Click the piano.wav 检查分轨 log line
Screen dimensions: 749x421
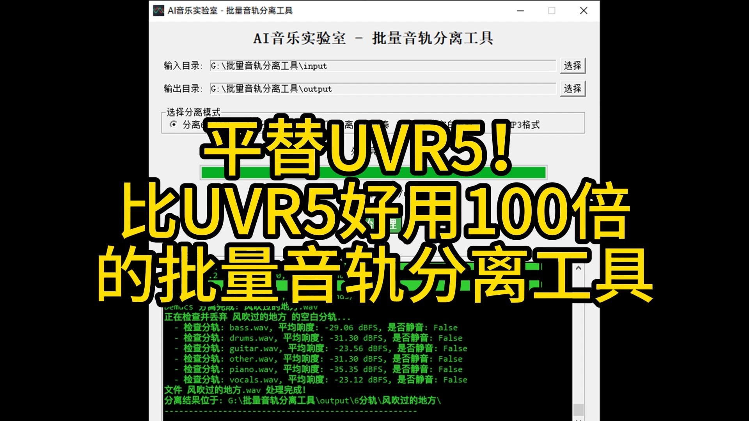pos(318,369)
